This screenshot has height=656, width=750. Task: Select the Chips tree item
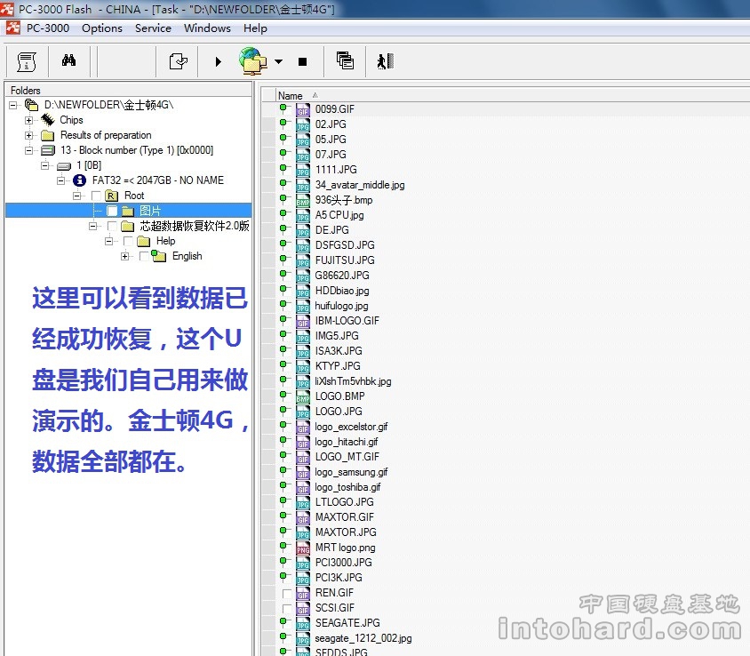pyautogui.click(x=71, y=120)
